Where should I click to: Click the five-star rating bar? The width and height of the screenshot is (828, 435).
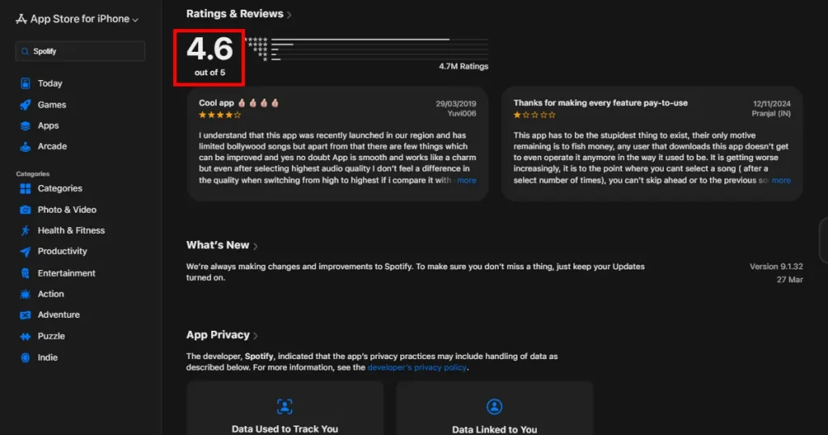click(x=380, y=40)
